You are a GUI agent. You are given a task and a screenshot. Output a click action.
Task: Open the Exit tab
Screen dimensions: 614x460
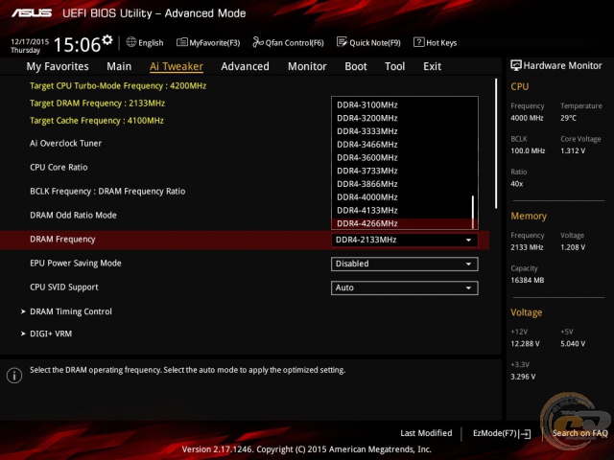tap(432, 66)
